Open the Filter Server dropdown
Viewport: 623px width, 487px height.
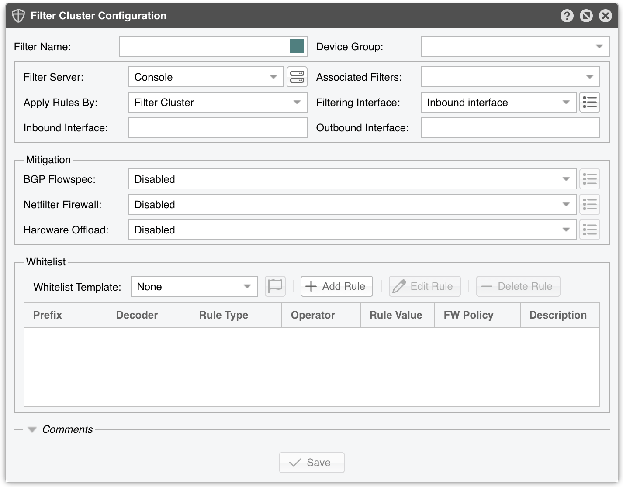click(206, 77)
